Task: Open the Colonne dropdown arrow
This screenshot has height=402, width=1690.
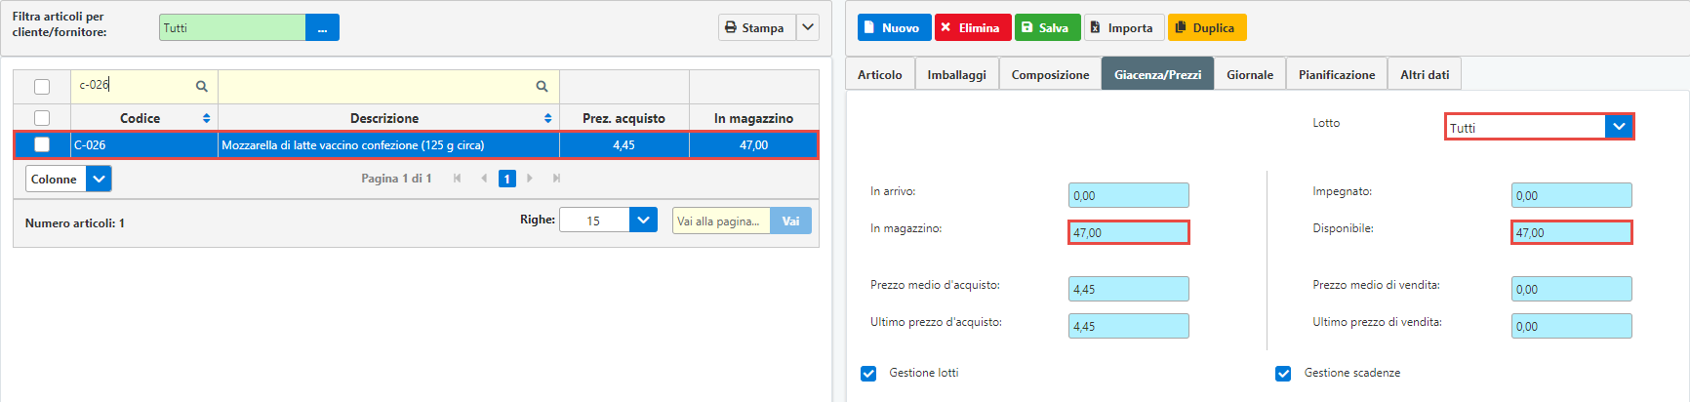Action: (99, 180)
